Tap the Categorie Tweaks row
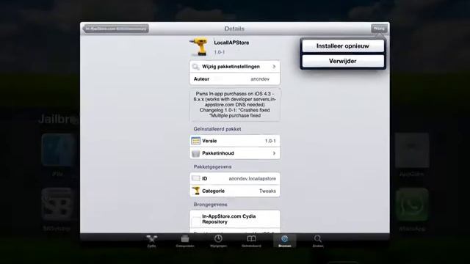The width and height of the screenshot is (470, 264). click(235, 191)
